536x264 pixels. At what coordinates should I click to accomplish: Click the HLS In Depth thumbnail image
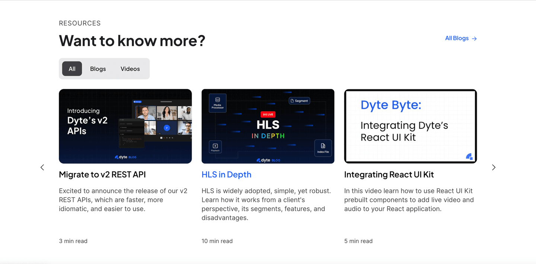(x=268, y=126)
